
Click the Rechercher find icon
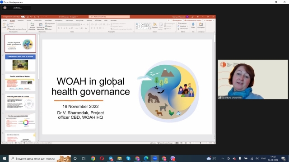click(x=182, y=24)
